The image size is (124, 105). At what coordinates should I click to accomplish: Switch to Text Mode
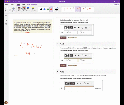pos(6,10)
